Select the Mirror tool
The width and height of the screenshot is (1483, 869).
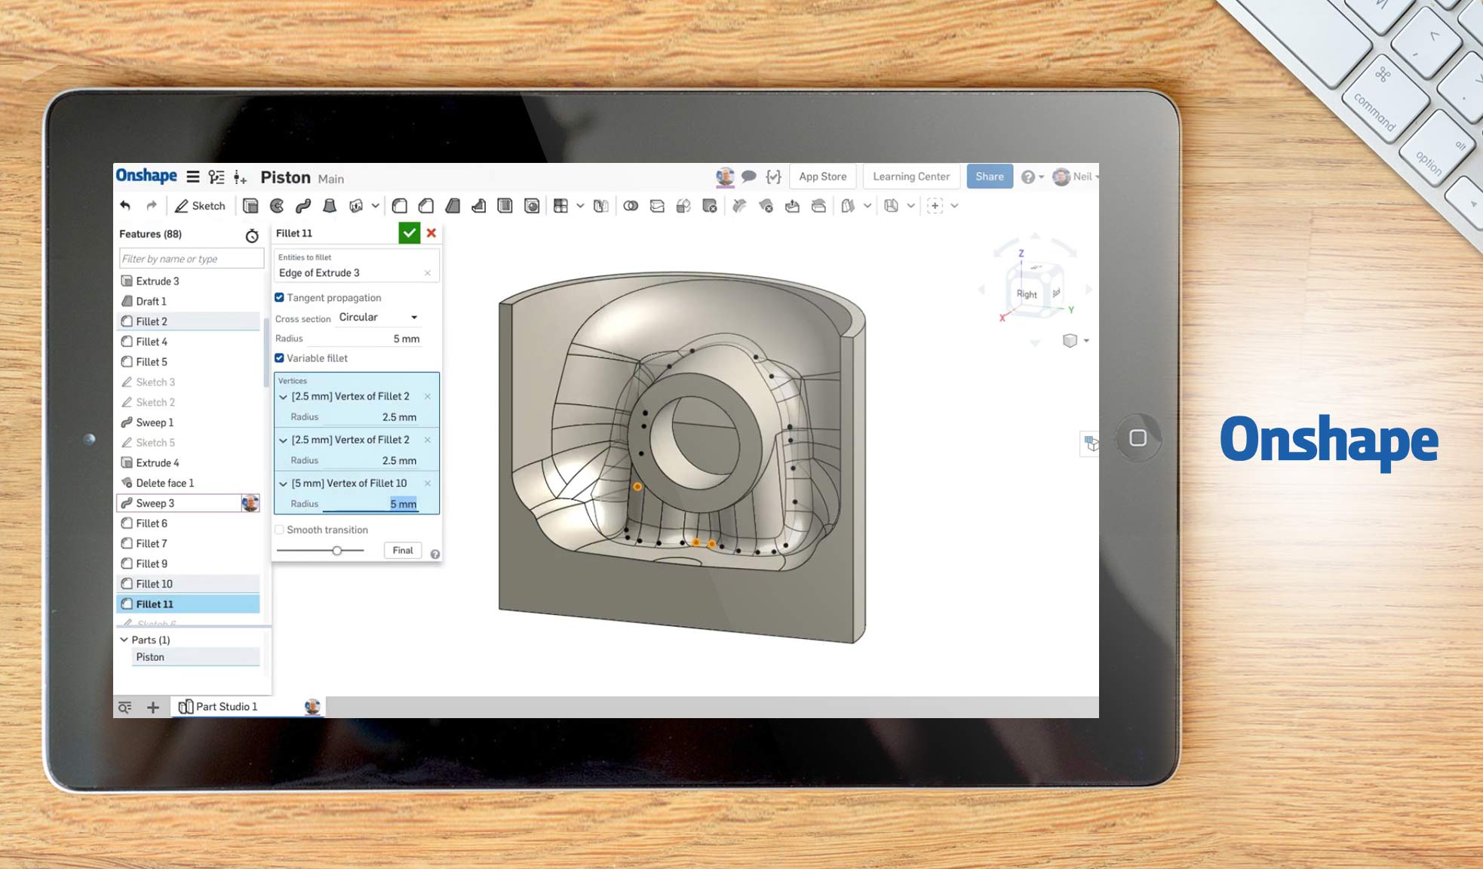(601, 205)
